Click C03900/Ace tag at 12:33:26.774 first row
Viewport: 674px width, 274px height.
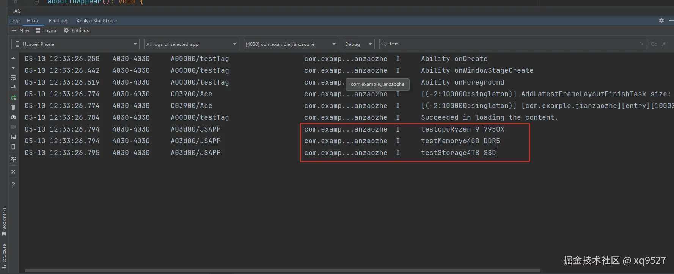[x=192, y=94]
